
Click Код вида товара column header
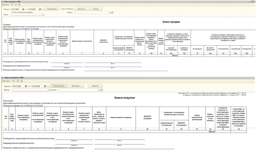tap(29, 41)
